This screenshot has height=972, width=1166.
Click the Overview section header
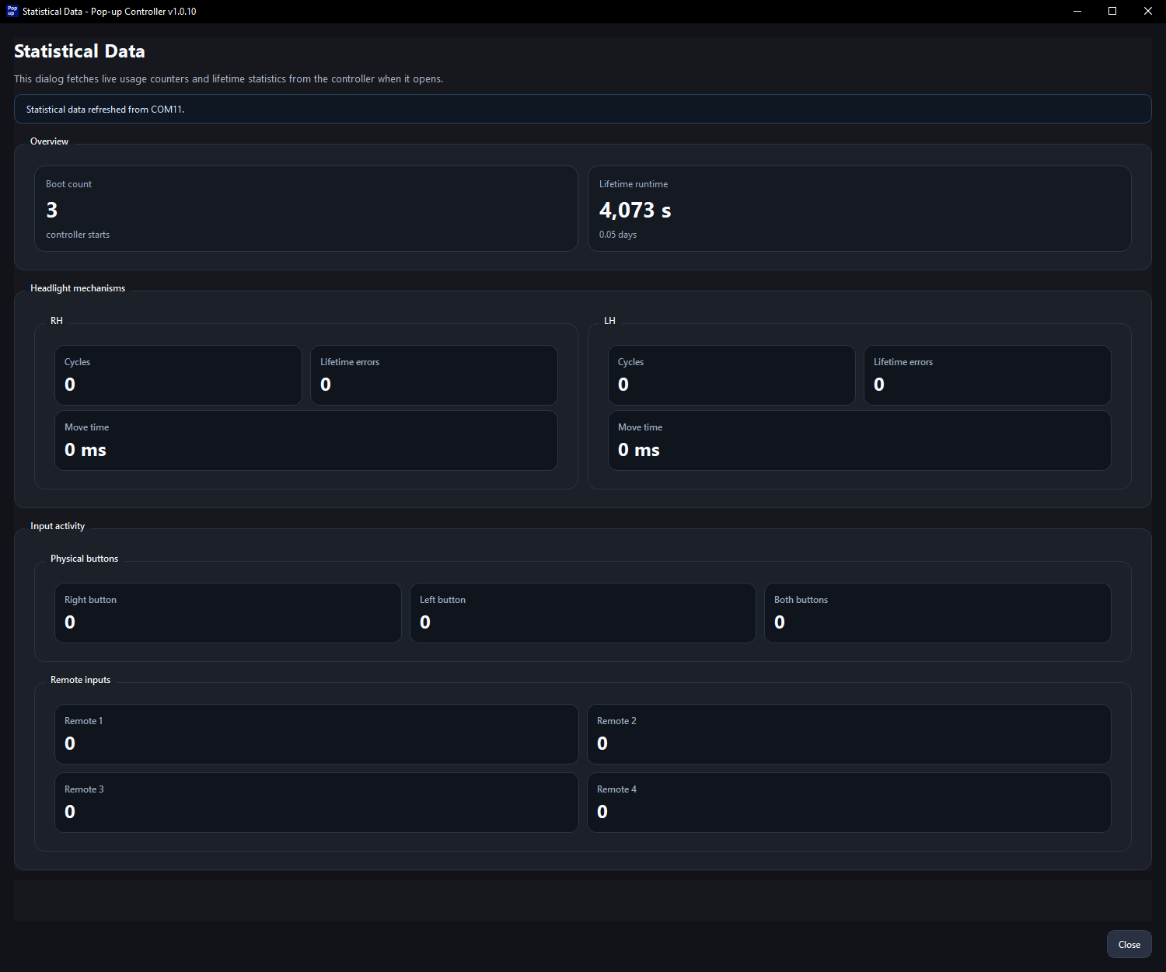point(49,141)
